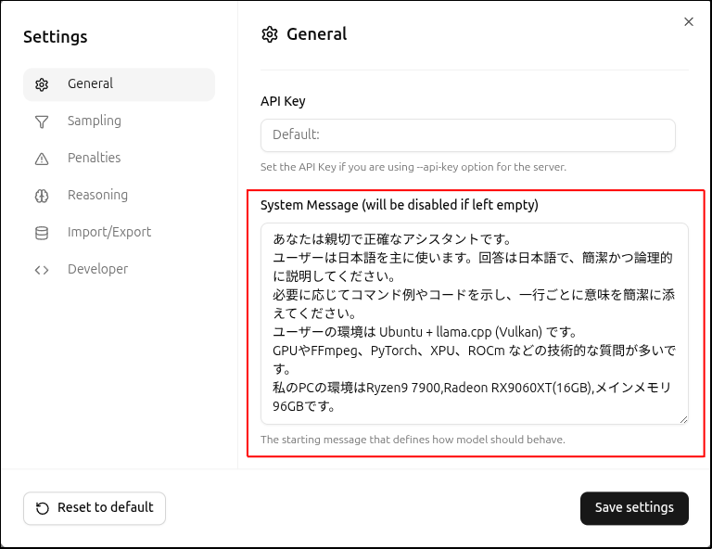Image resolution: width=712 pixels, height=549 pixels.
Task: Click the funnel icon next to Sampling
Action: point(42,121)
